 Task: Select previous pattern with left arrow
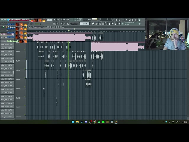[79, 24]
